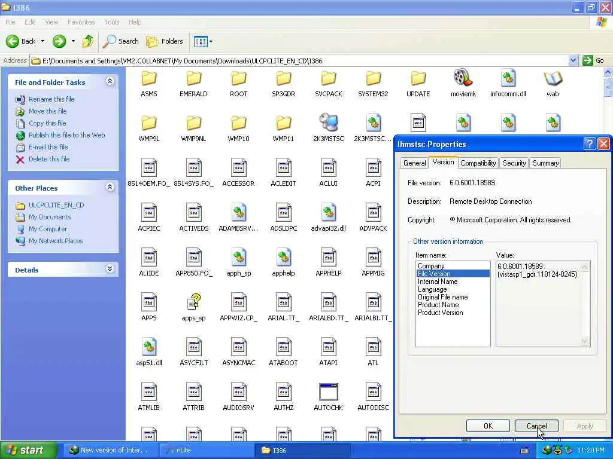The width and height of the screenshot is (613, 459).
Task: Select the ADAMBSRV file icon
Action: click(x=238, y=212)
